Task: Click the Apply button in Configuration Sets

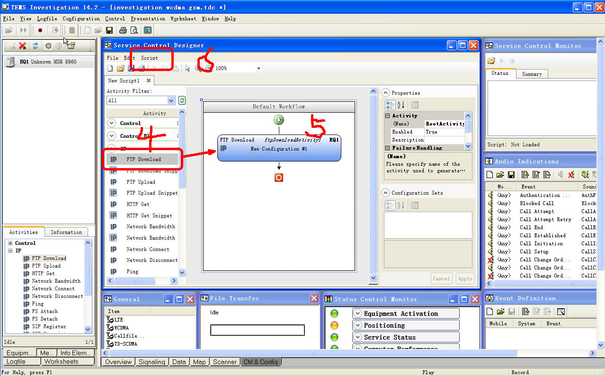Action: coord(465,278)
